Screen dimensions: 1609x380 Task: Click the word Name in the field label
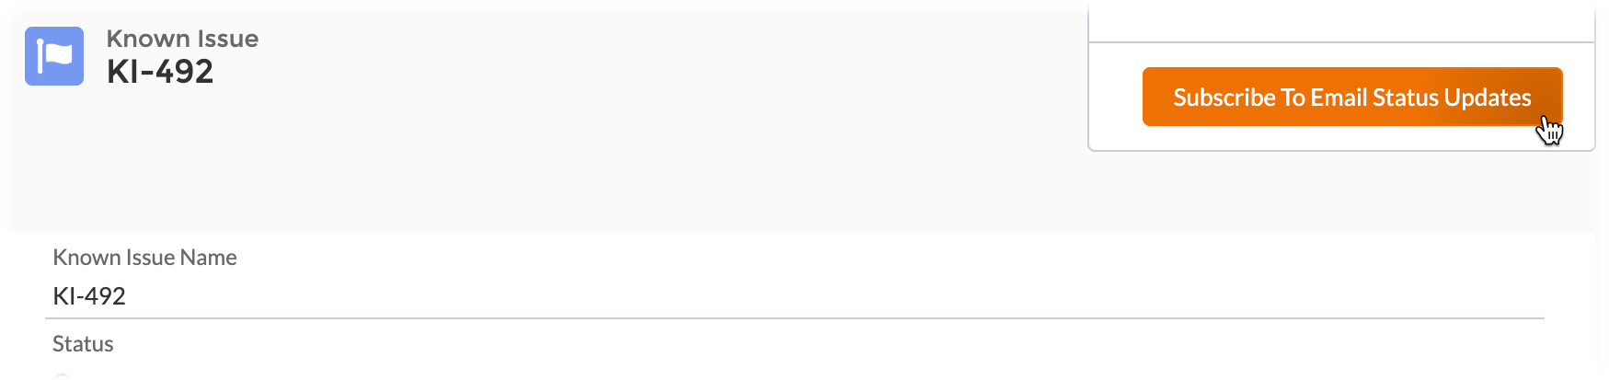211,258
